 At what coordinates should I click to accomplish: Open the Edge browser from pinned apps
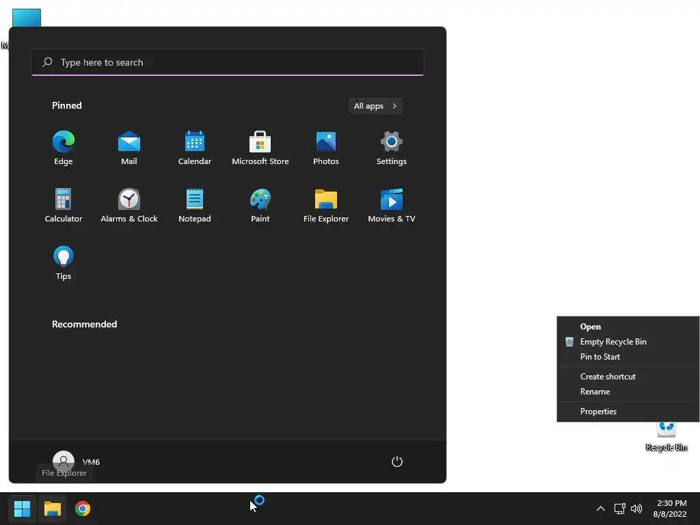(x=64, y=148)
